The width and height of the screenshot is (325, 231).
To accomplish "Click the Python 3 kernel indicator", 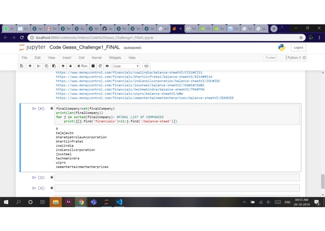I will pos(296,58).
